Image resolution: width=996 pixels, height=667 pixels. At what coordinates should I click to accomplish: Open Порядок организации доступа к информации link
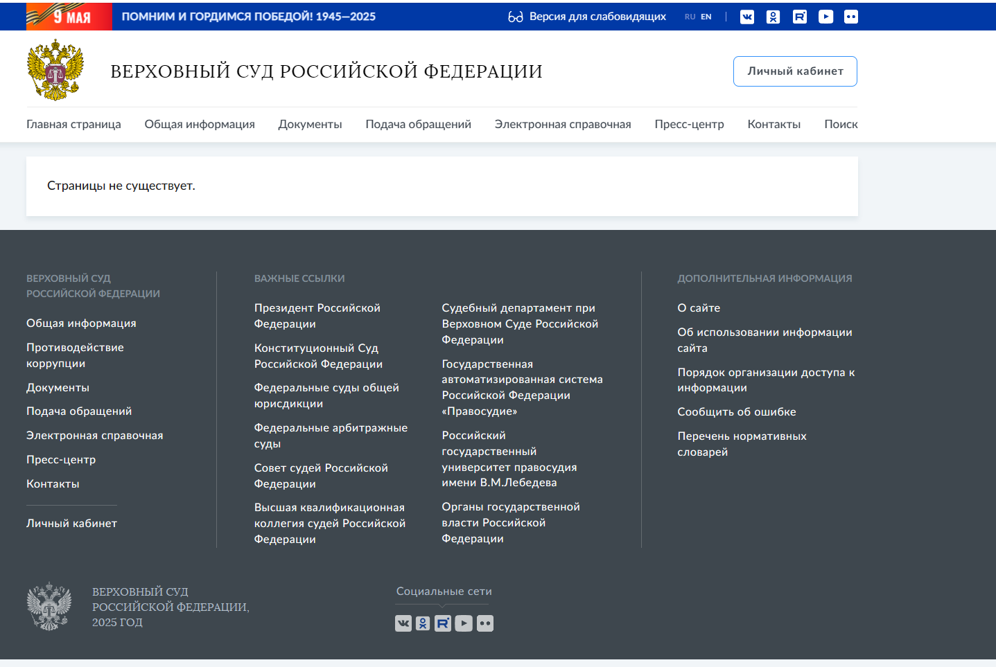[766, 380]
